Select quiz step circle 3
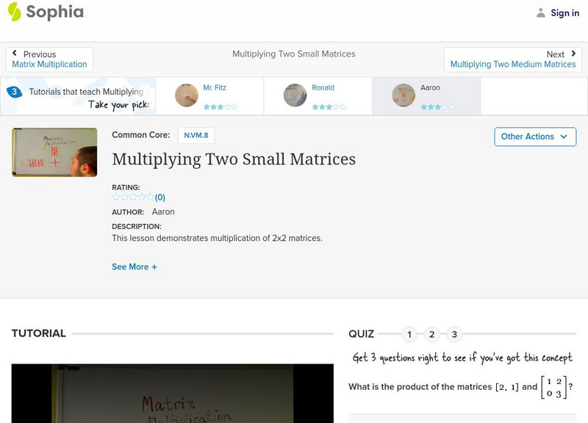The width and height of the screenshot is (588, 423). pos(455,333)
